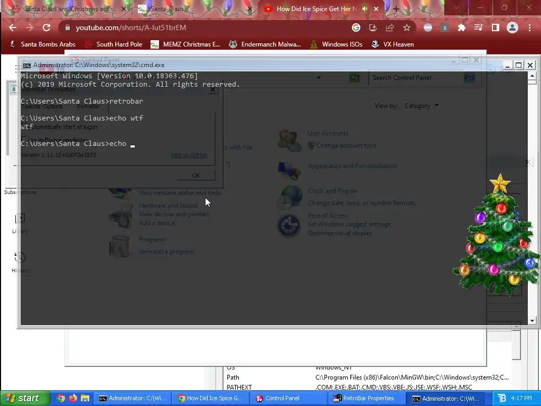The width and height of the screenshot is (541, 406).
Task: Click the cmd window scrollbar down arrow
Action: [532, 321]
